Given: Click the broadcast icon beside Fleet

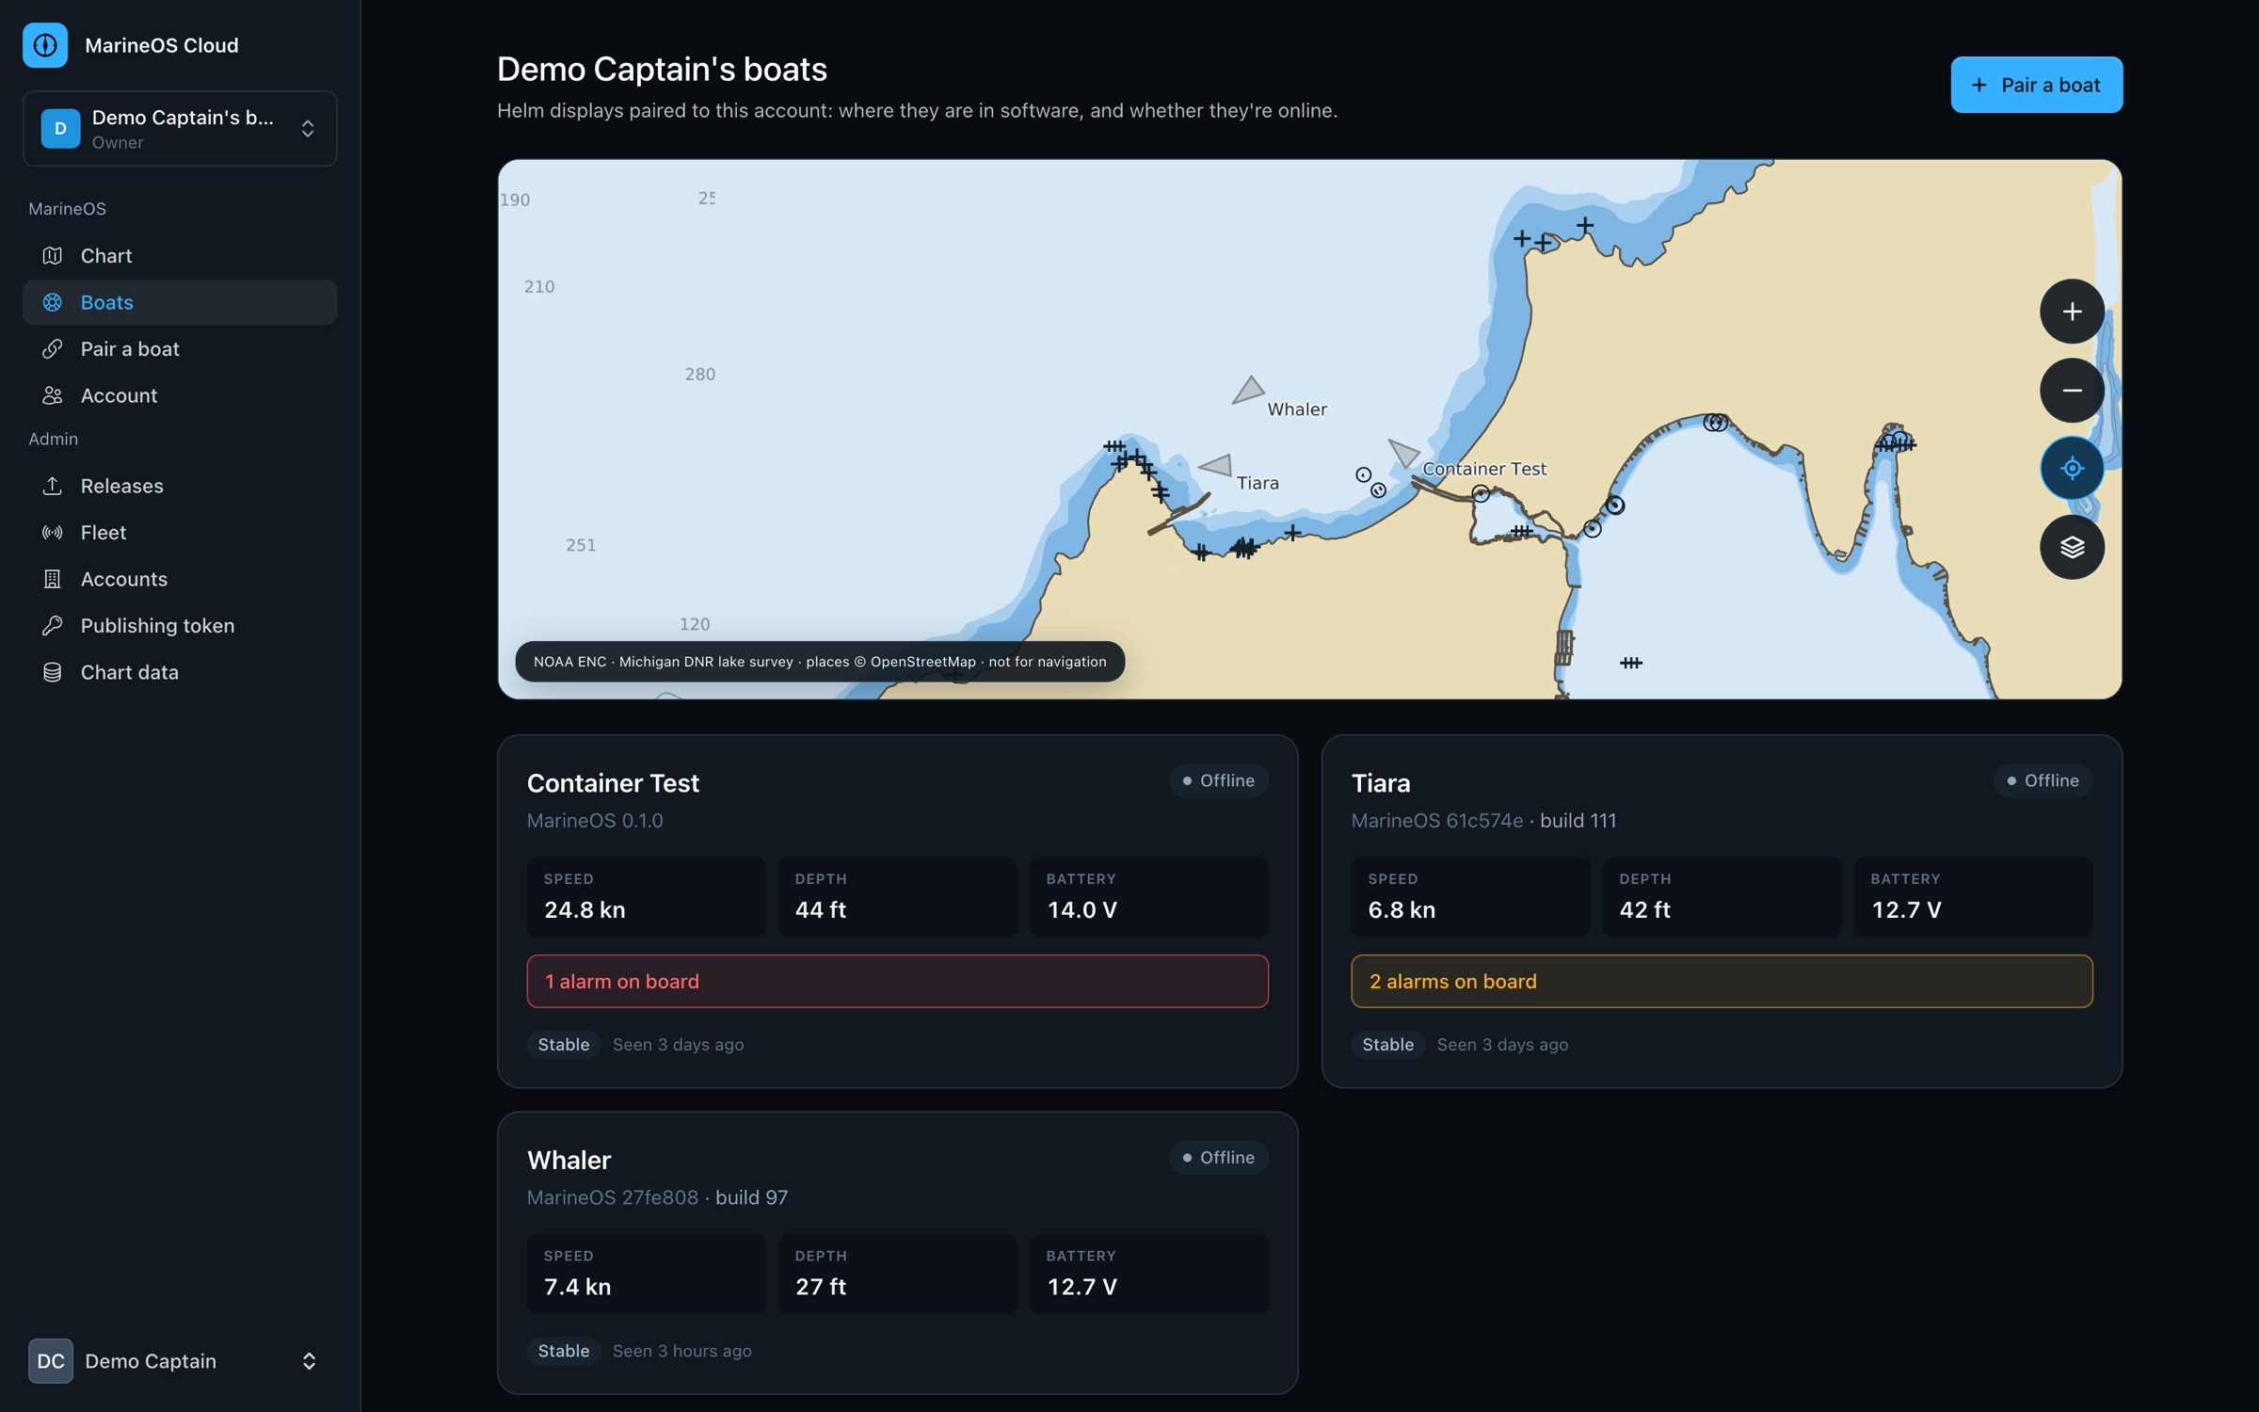Looking at the screenshot, I should [53, 532].
